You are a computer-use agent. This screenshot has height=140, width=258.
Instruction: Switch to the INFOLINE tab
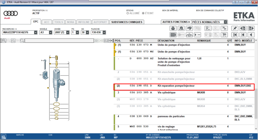tap(84, 22)
